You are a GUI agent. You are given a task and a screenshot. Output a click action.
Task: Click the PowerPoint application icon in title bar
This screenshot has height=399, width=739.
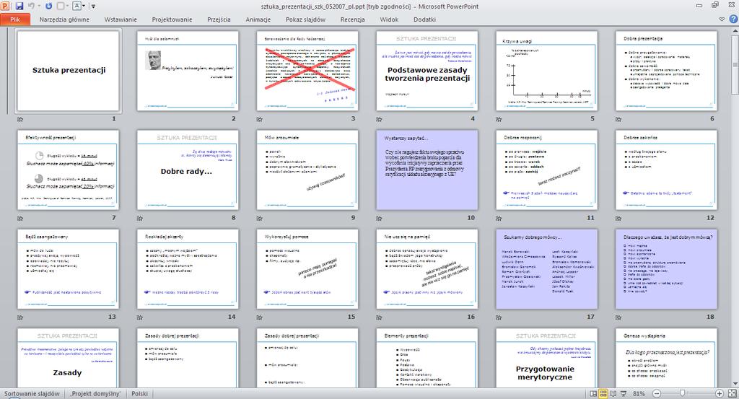click(x=6, y=6)
